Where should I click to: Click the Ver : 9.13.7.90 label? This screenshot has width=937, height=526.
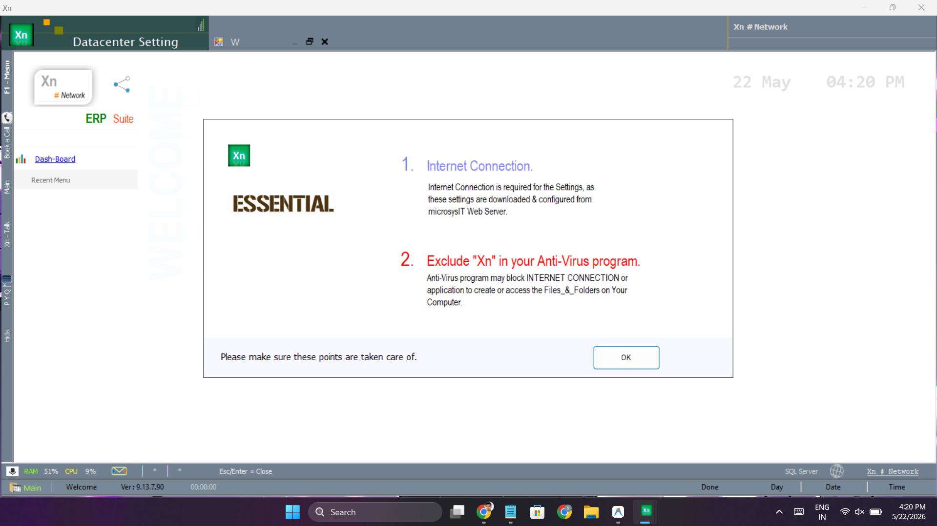click(143, 487)
